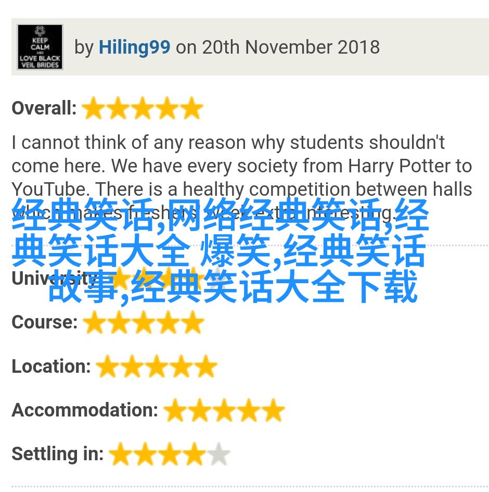Click the Accommodation rating label

tap(85, 410)
